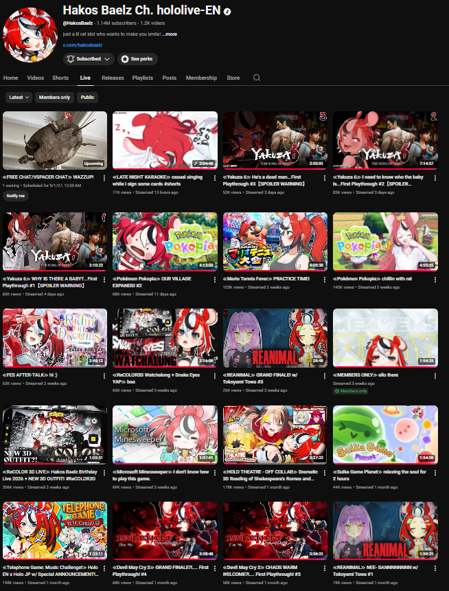Open options menu for REANIMAL NEE-SANNN #1

coord(435,568)
